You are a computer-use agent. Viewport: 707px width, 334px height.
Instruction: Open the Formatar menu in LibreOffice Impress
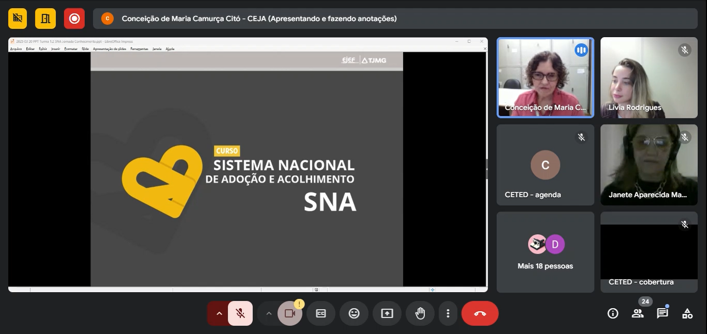pos(71,49)
